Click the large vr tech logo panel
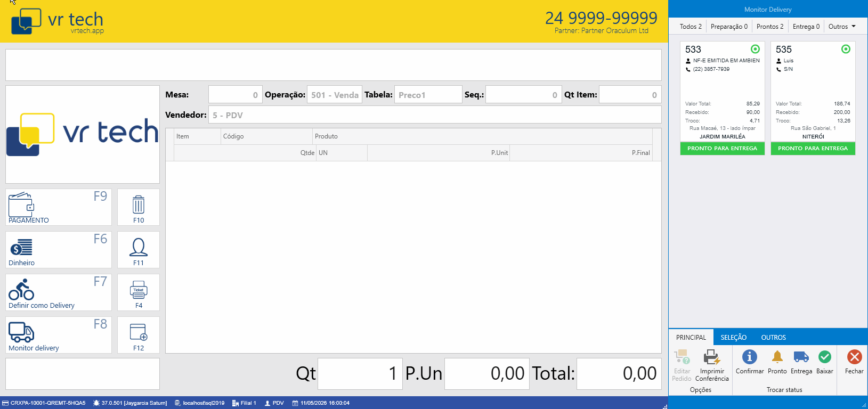 coord(83,134)
